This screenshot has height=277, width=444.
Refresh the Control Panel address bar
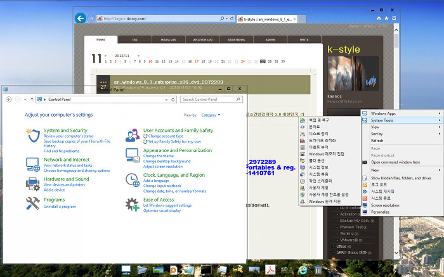click(x=173, y=100)
